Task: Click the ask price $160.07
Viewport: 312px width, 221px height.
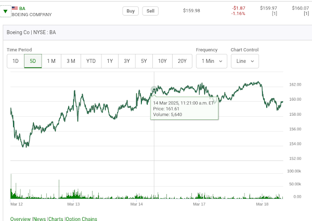Action: coord(300,8)
